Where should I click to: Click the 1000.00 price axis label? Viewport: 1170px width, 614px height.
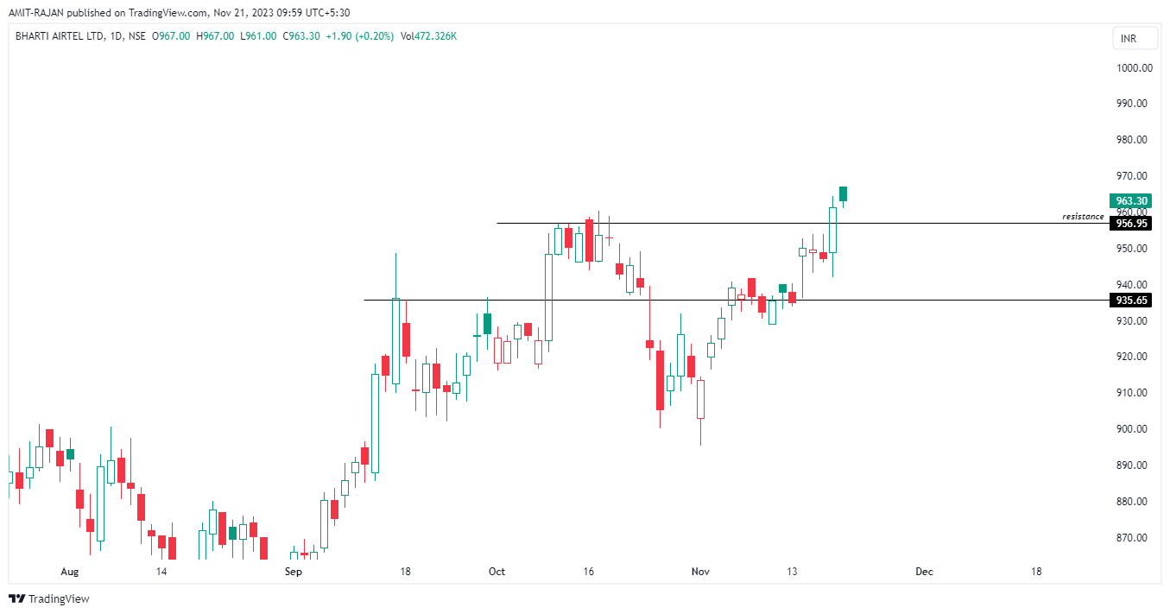[1132, 67]
